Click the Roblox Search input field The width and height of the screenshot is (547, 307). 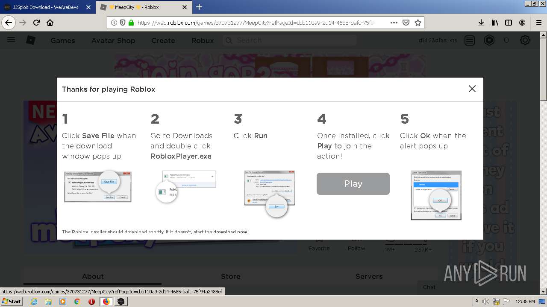[290, 40]
